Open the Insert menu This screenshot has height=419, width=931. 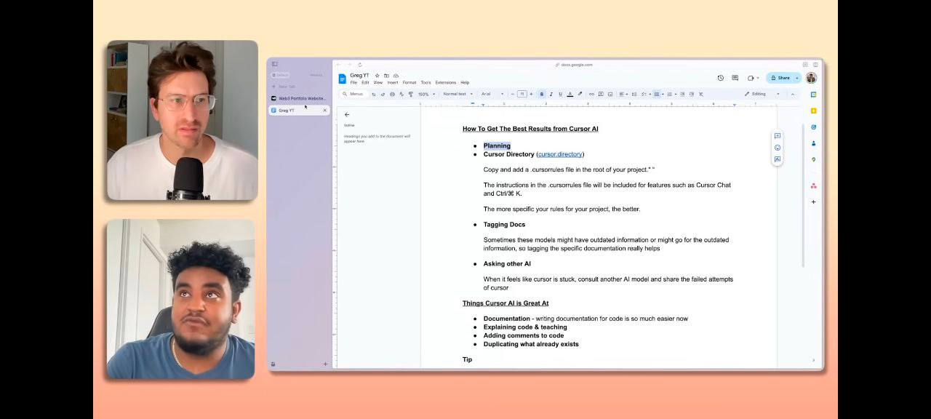tap(393, 82)
